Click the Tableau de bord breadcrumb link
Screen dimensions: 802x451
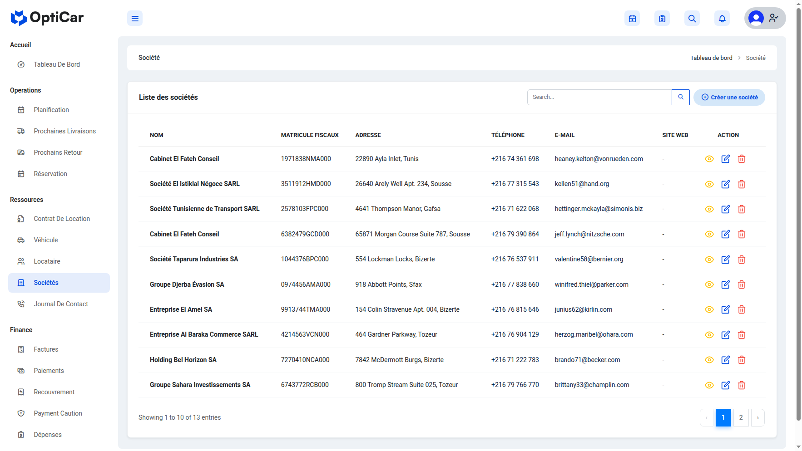tap(711, 58)
